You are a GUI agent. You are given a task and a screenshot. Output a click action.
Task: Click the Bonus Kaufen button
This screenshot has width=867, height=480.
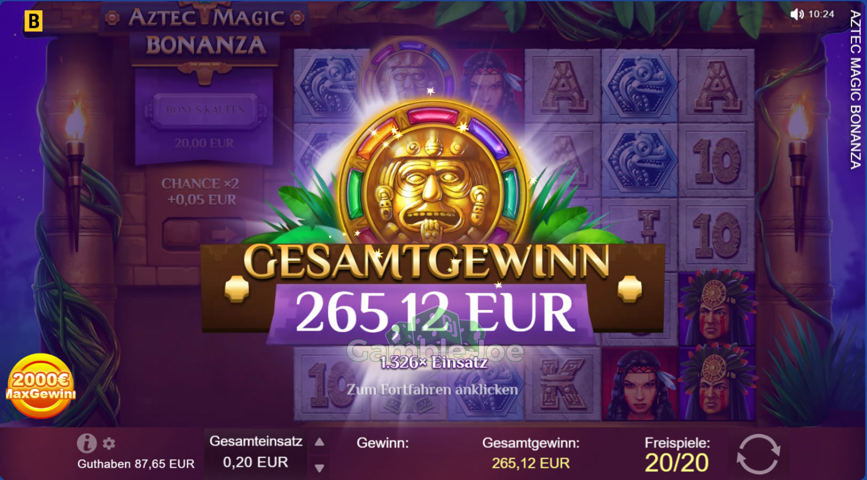(206, 110)
